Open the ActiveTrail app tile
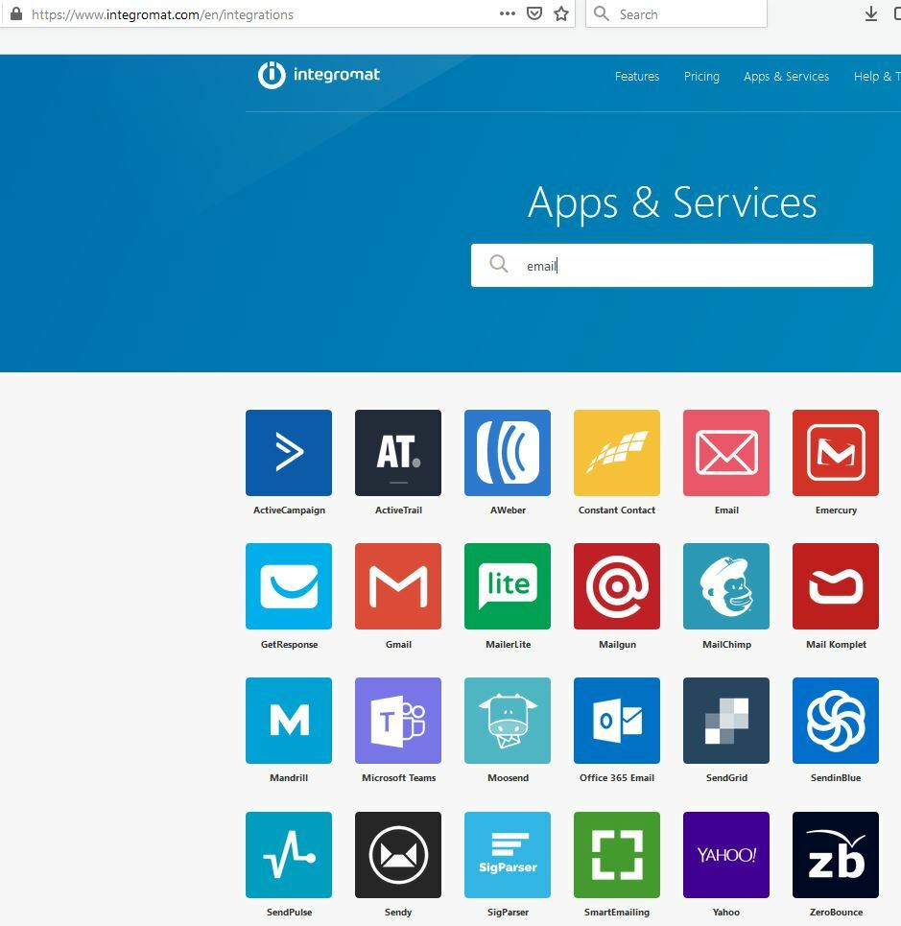Image resolution: width=901 pixels, height=926 pixels. (x=398, y=453)
